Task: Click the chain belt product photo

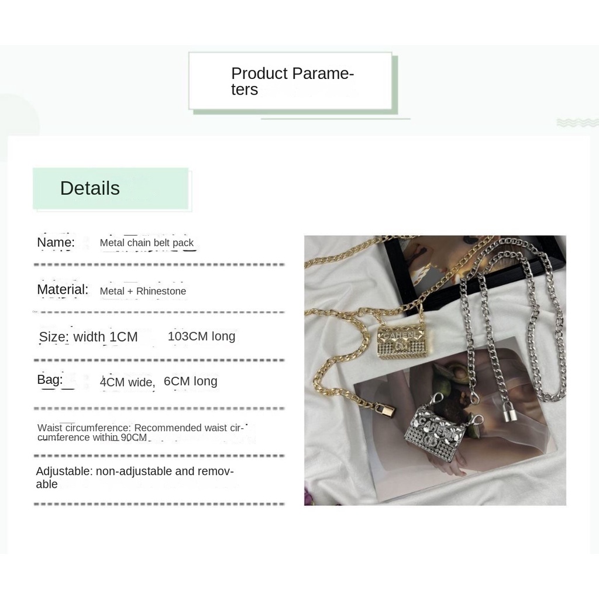Action: 435,370
